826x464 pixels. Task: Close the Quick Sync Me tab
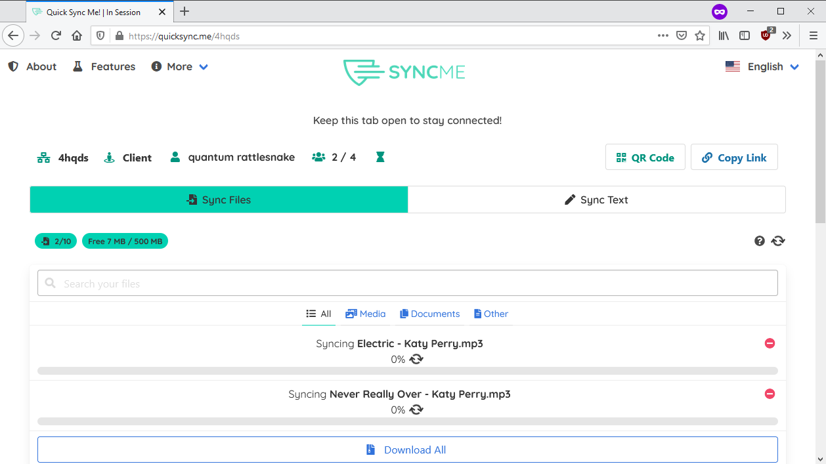click(x=162, y=12)
